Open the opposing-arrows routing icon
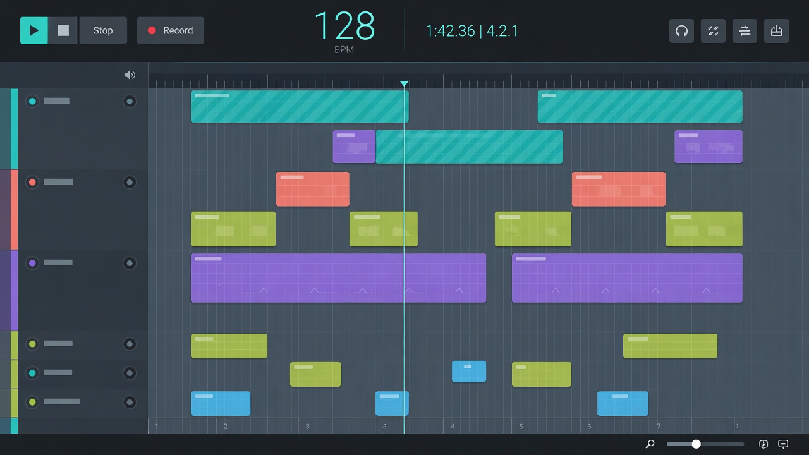 point(745,30)
